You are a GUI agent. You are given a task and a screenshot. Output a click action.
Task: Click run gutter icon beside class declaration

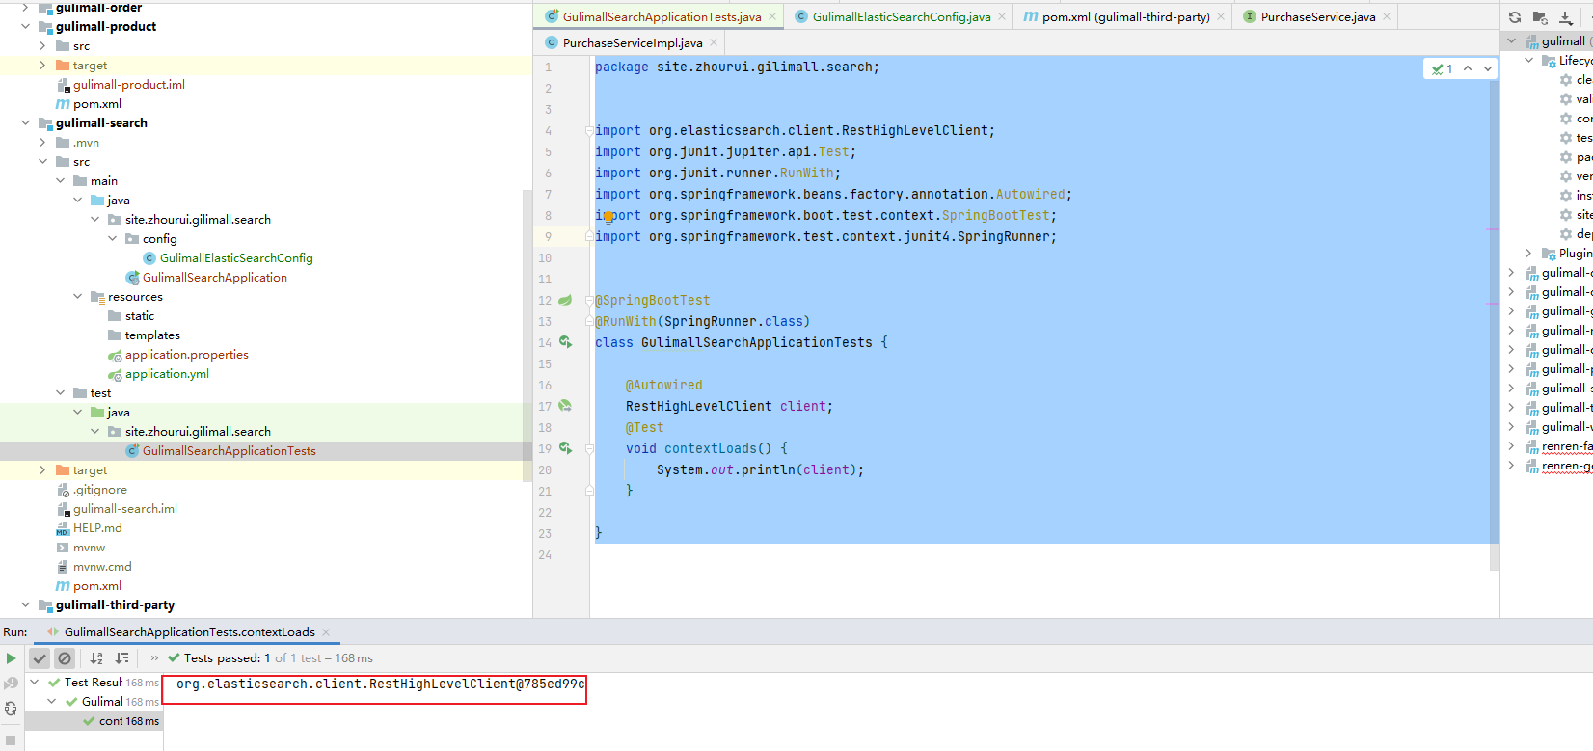[565, 342]
